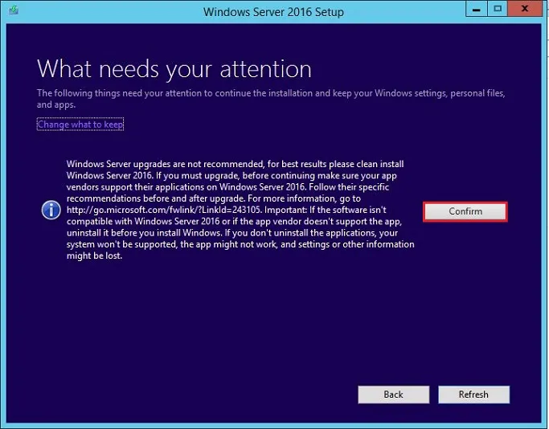Viewport: 549px width, 429px height.
Task: Click the 'might be lost.' final line
Action: [95, 255]
